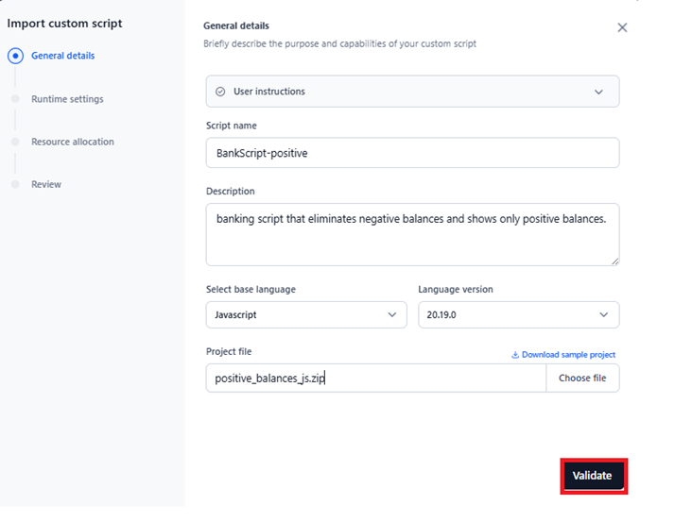Click the User instructions checkmark icon

pos(220,92)
